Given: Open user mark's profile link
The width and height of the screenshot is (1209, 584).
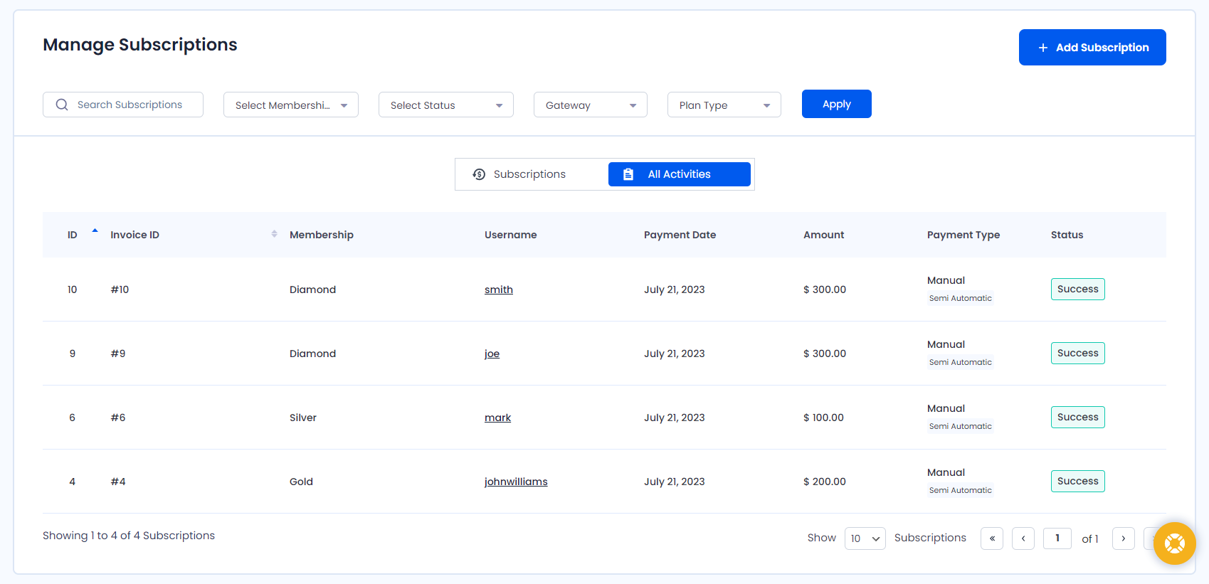Looking at the screenshot, I should click(498, 418).
